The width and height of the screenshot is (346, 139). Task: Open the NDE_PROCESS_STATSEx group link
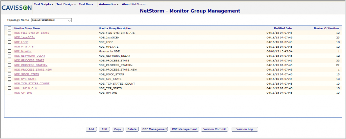tap(31, 65)
